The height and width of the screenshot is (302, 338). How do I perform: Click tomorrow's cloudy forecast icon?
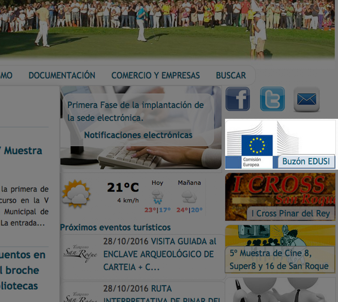point(189,196)
